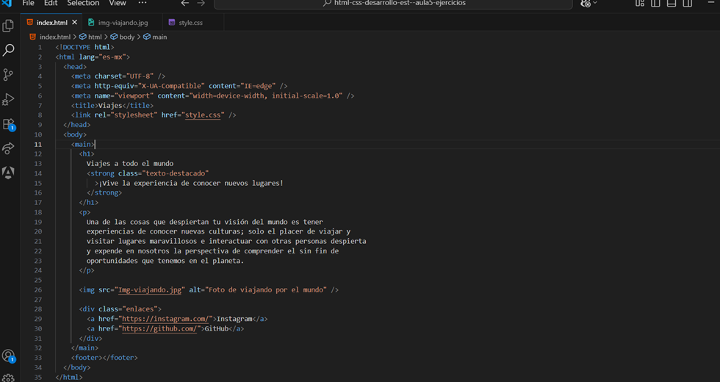Open the File menu
The height and width of the screenshot is (382, 720).
28,3
